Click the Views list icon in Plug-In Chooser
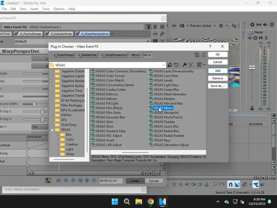 [x=199, y=65]
